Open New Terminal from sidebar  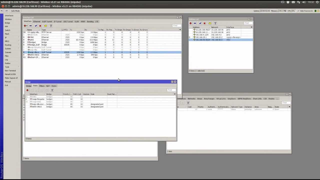(x=10, y=70)
